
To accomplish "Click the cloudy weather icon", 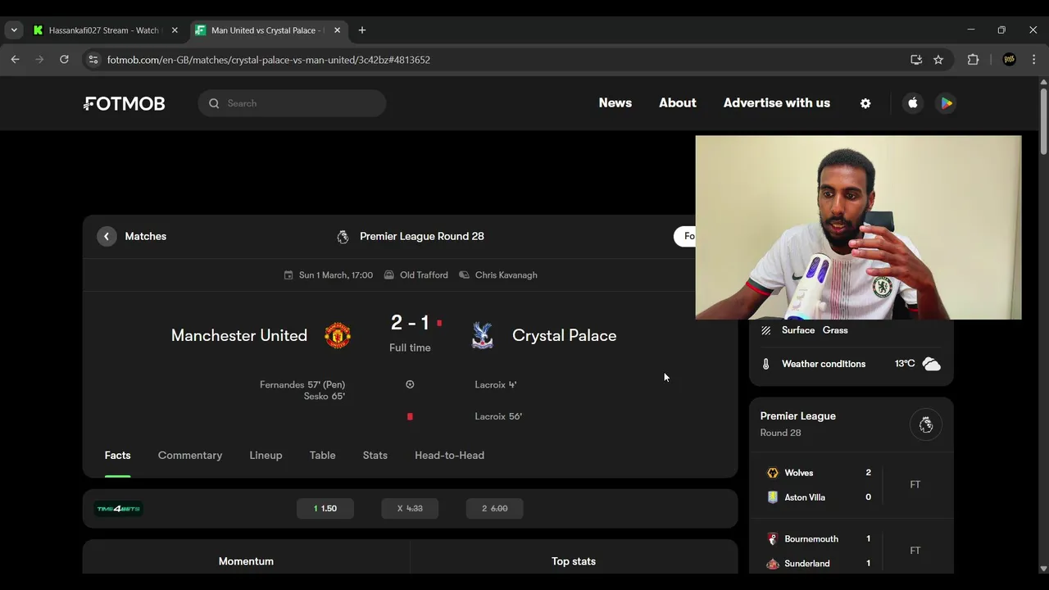I will (x=931, y=364).
